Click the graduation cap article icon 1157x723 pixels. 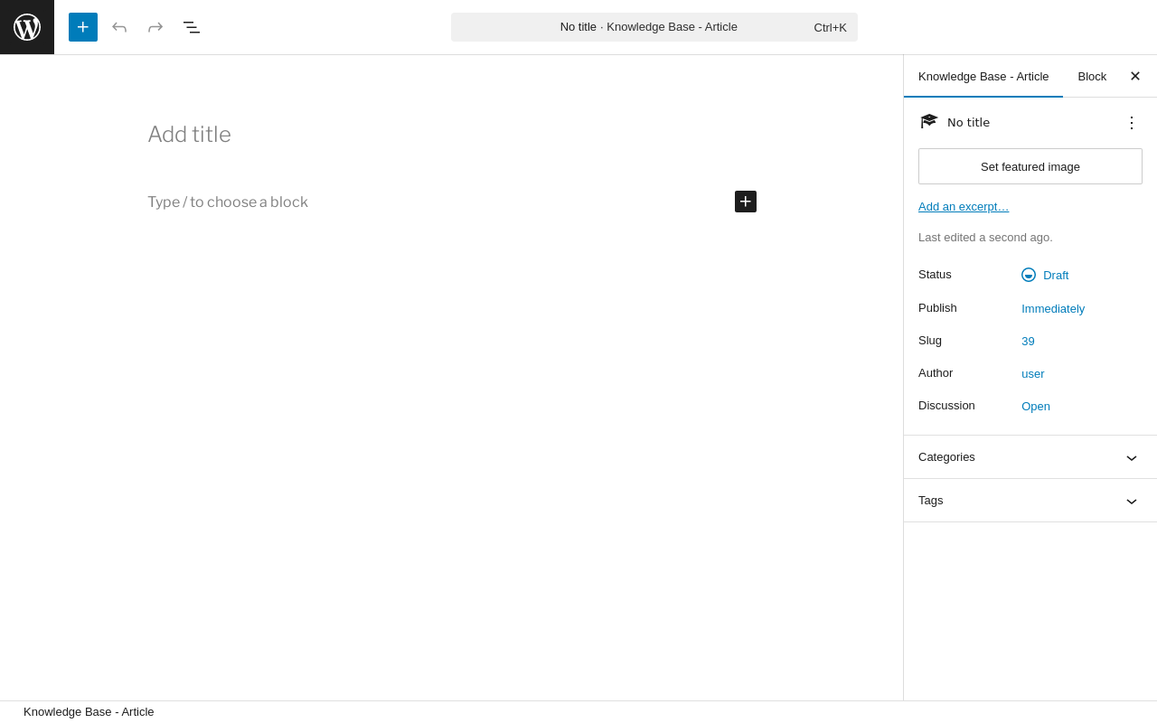point(929,122)
